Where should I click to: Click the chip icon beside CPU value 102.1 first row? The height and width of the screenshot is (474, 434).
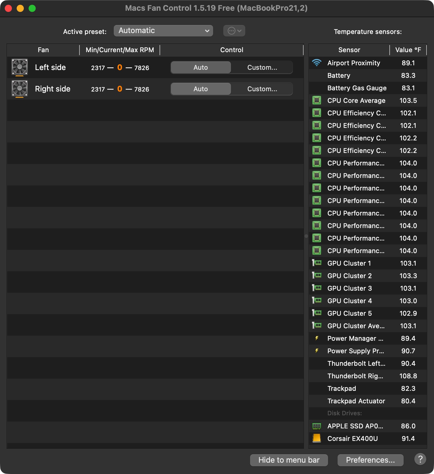click(317, 113)
